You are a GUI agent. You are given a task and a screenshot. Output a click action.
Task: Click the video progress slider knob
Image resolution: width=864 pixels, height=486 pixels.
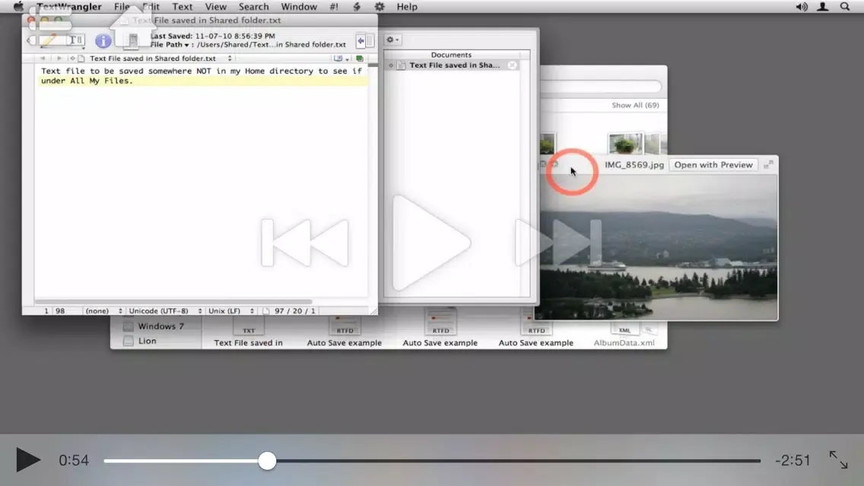click(267, 461)
